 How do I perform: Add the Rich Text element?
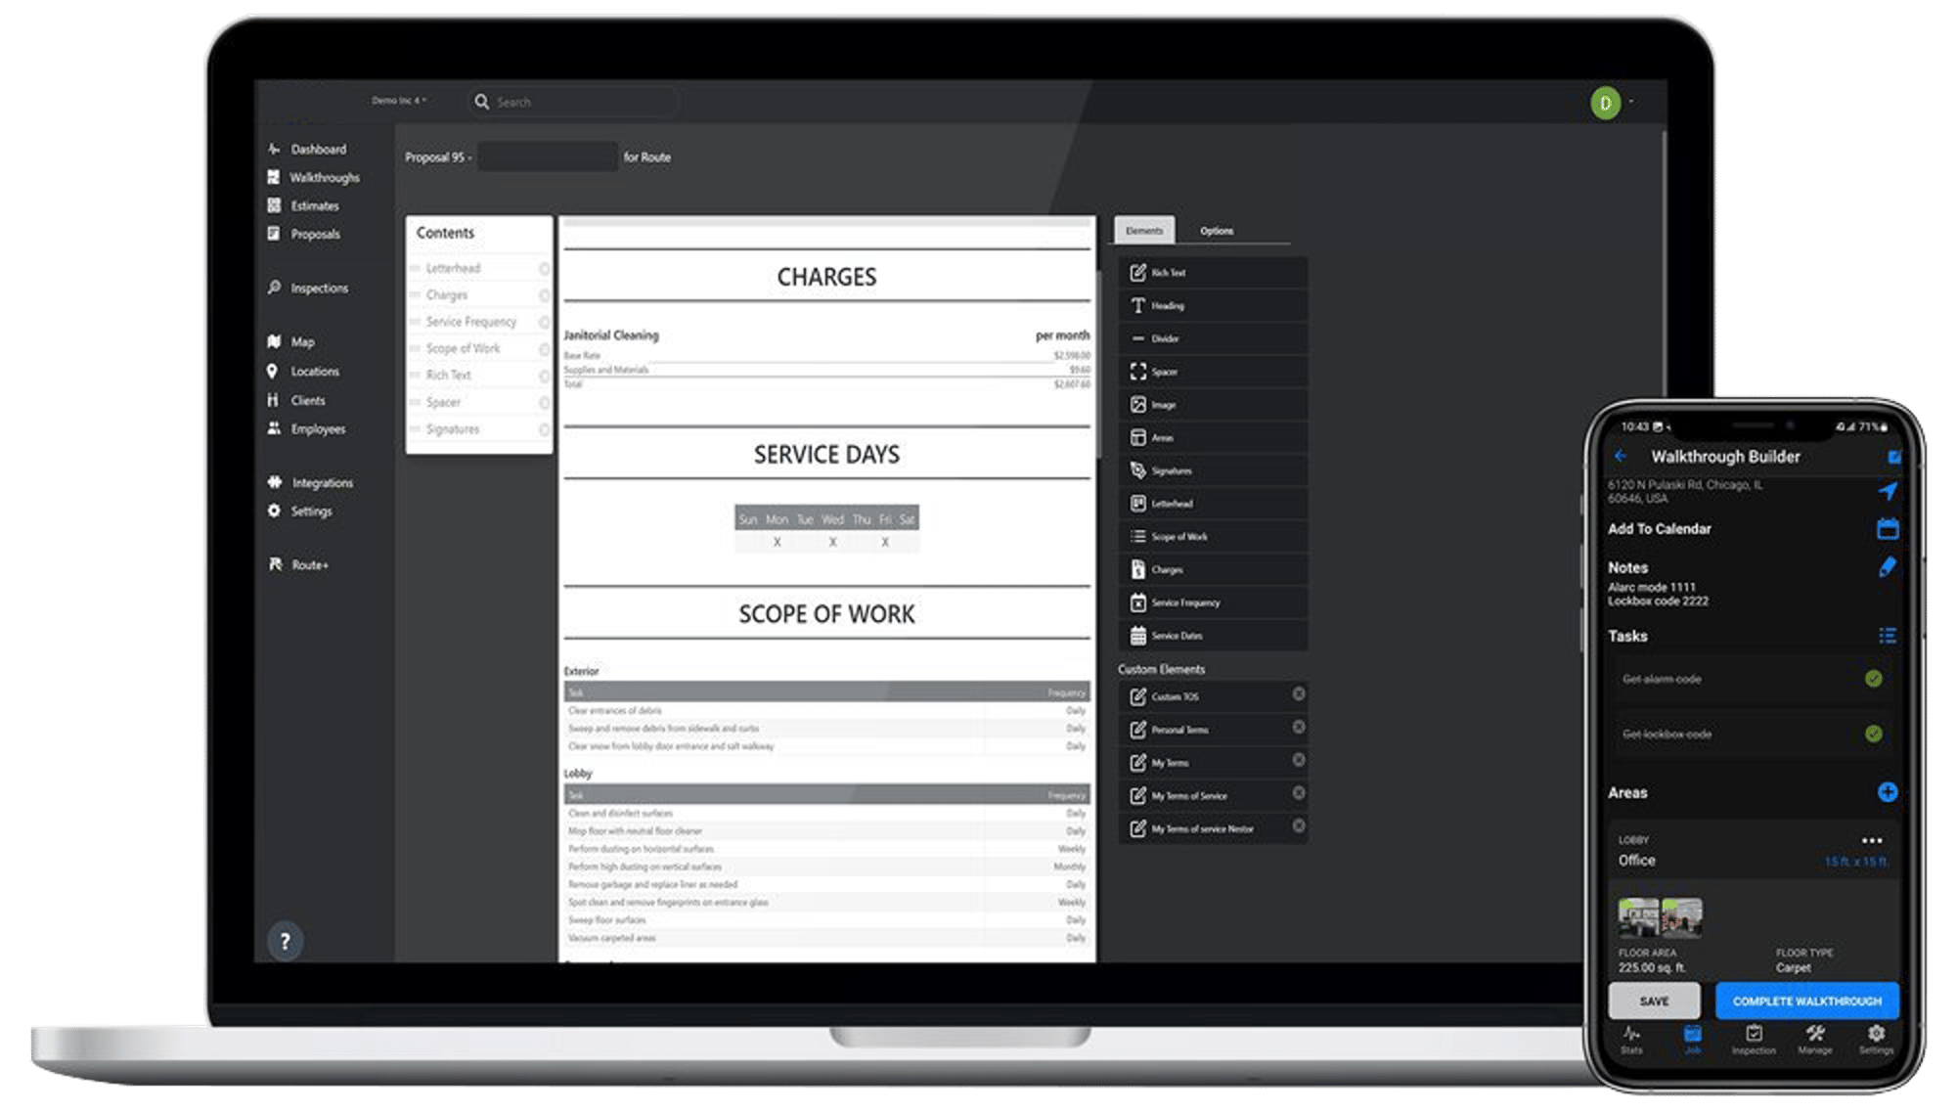coord(1213,273)
